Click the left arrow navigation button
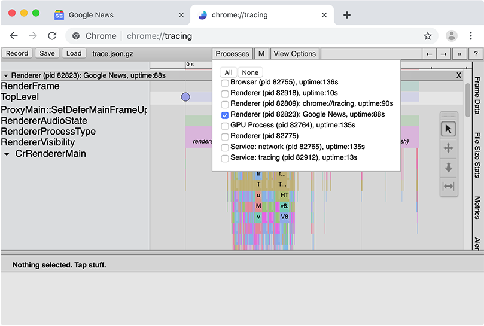This screenshot has height=326, width=484. pyautogui.click(x=429, y=54)
